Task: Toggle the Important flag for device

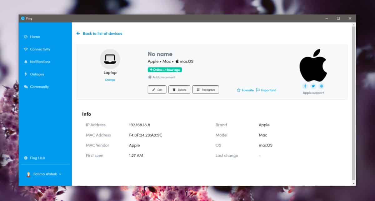Action: (266, 90)
